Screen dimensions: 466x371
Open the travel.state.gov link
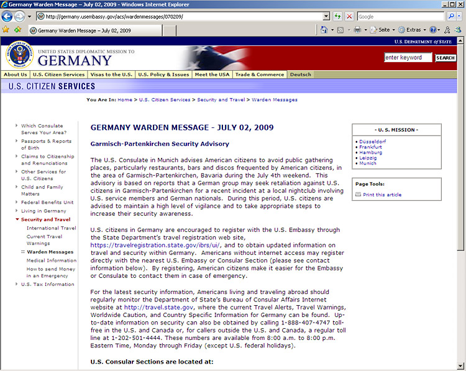click(x=158, y=308)
